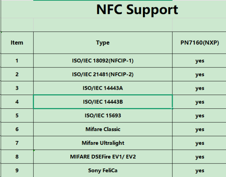The width and height of the screenshot is (226, 177).
Task: Click the Mifare Classic cell
Action: pos(103,129)
